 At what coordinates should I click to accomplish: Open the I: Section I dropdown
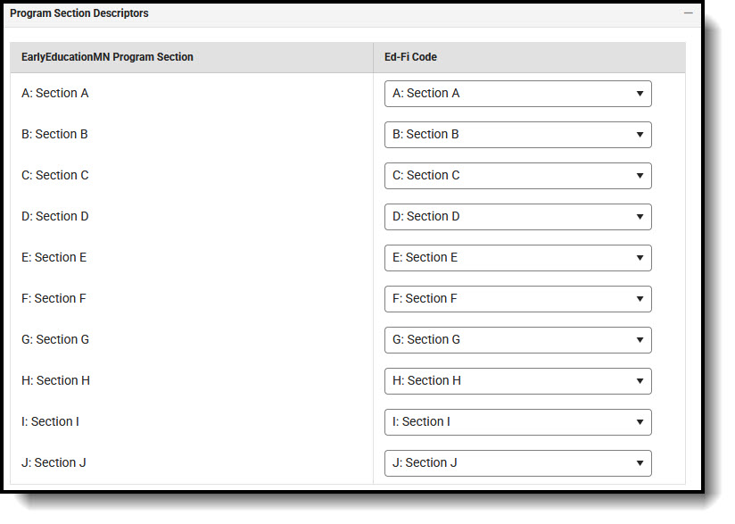517,422
